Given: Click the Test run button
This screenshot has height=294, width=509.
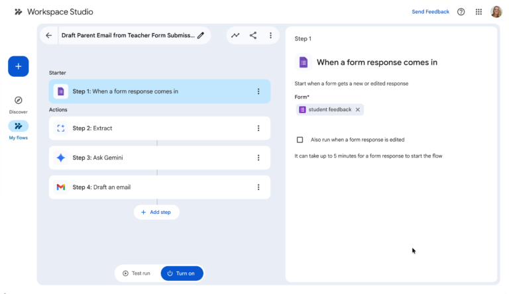Looking at the screenshot, I should point(137,273).
